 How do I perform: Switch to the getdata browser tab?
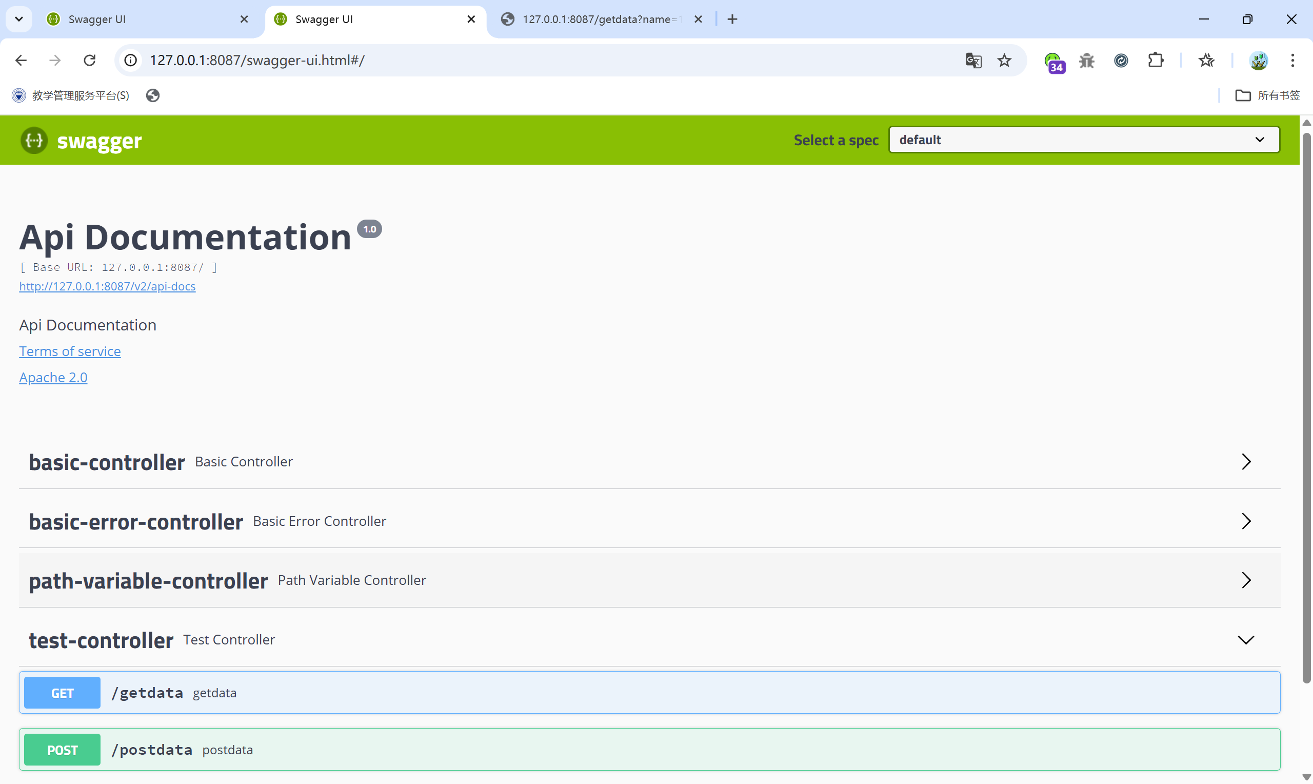[x=596, y=19]
